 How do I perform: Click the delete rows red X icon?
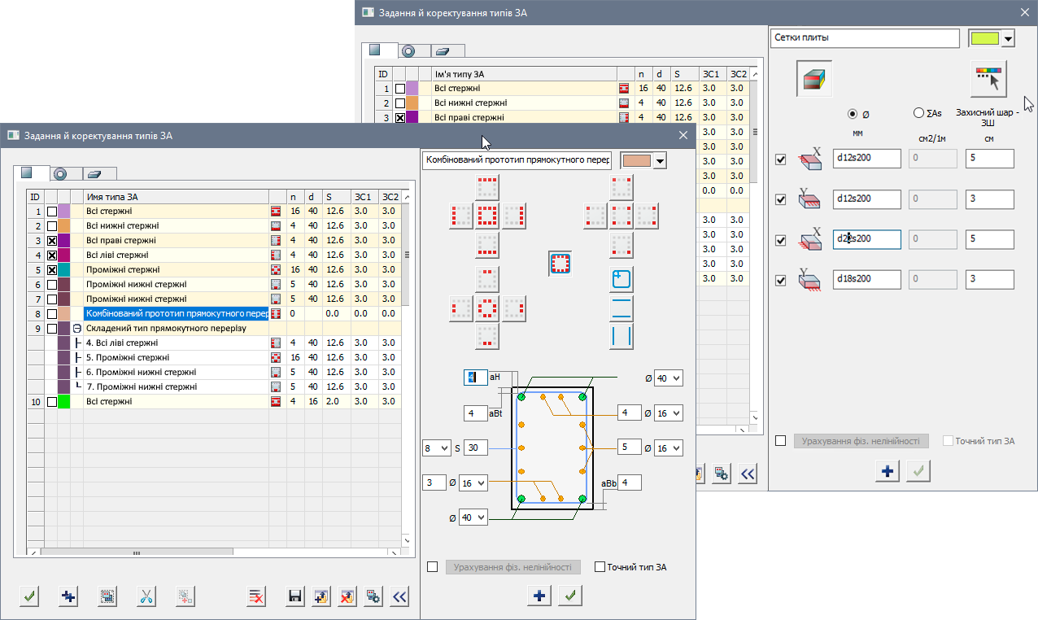pyautogui.click(x=256, y=597)
